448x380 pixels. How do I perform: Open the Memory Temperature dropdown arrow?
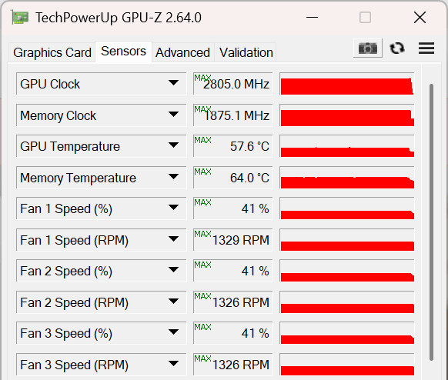pos(173,177)
